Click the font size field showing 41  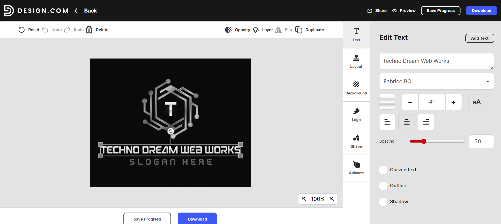(432, 102)
